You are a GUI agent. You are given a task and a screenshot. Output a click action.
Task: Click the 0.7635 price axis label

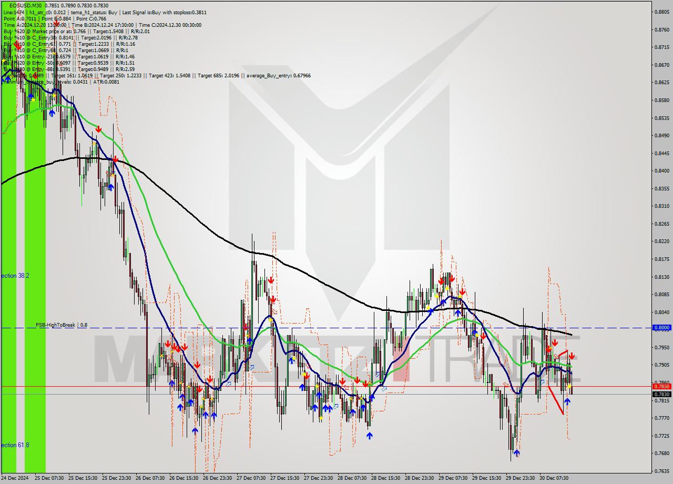coord(662,471)
